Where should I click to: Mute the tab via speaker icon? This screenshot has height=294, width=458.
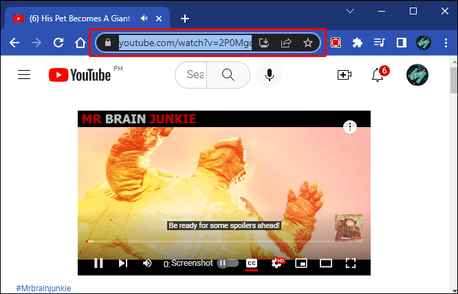pos(144,19)
